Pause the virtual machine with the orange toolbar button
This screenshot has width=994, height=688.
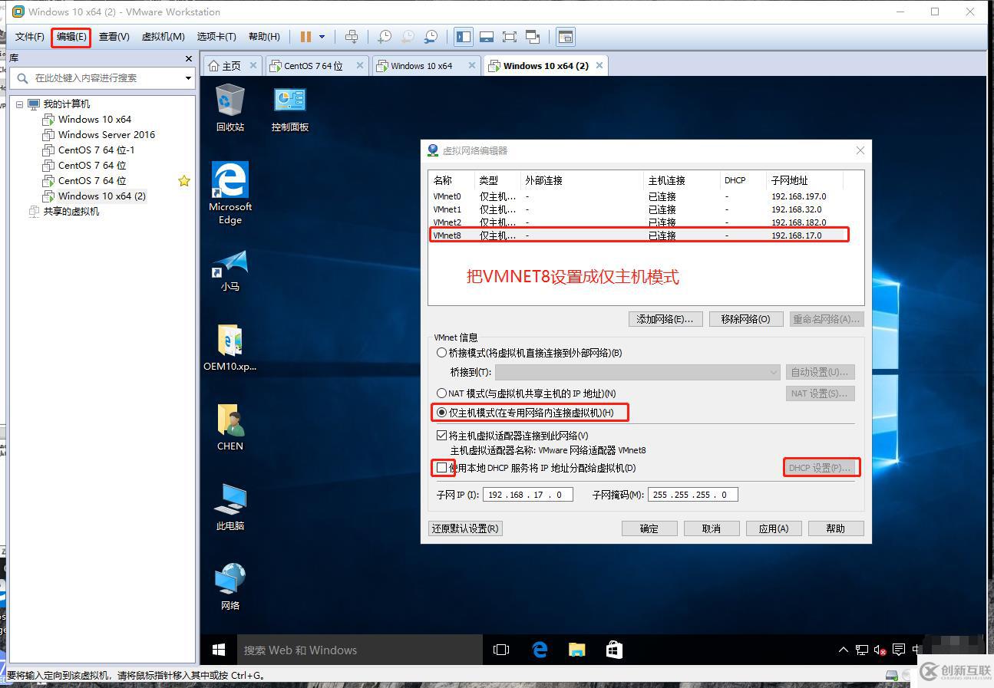coord(306,37)
